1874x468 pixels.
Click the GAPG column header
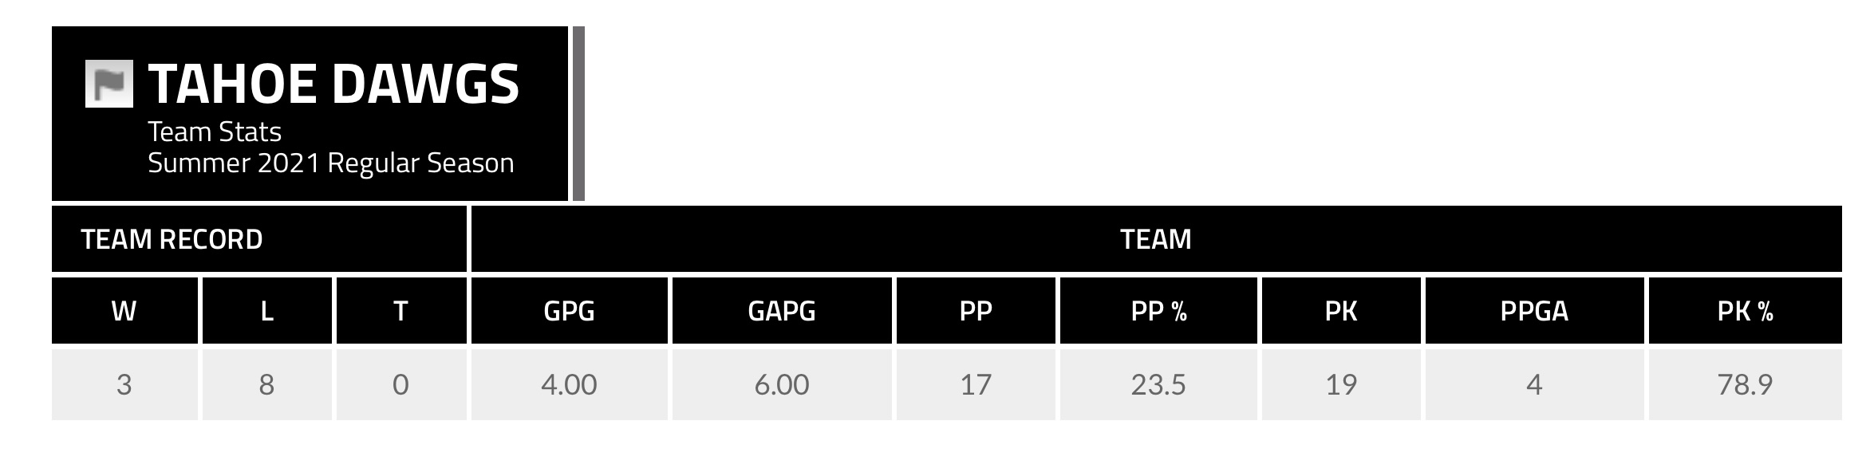tap(781, 311)
